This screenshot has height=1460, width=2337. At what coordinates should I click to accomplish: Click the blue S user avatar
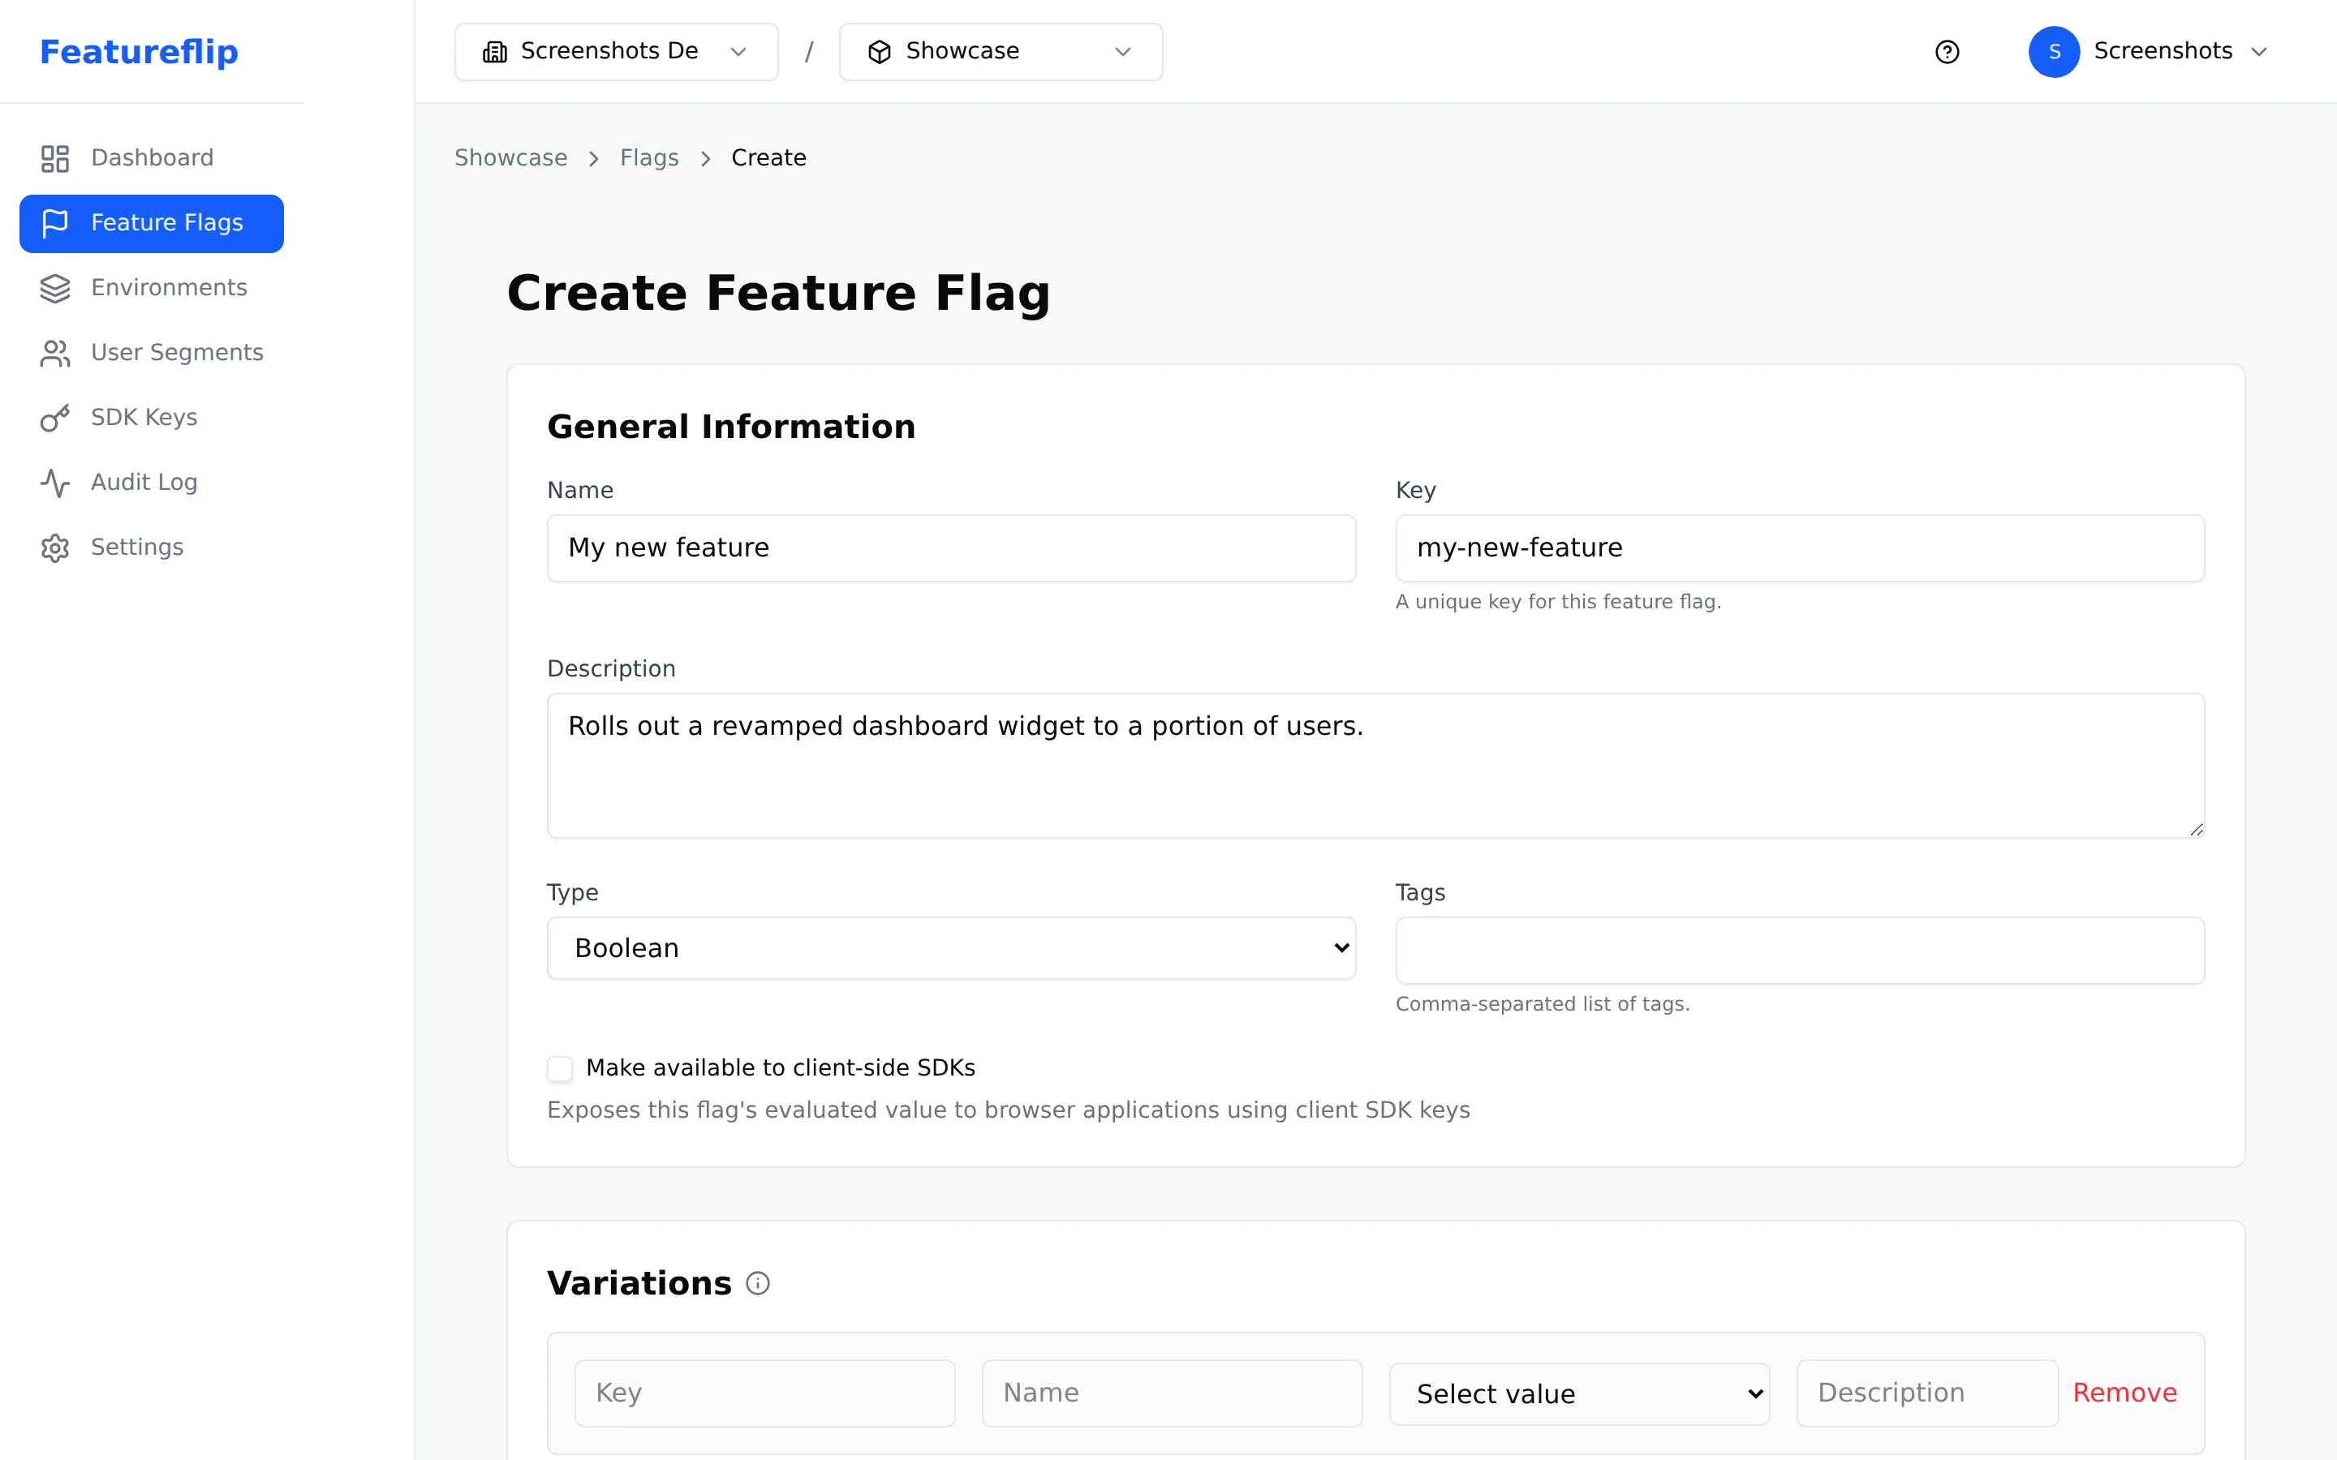point(2054,52)
